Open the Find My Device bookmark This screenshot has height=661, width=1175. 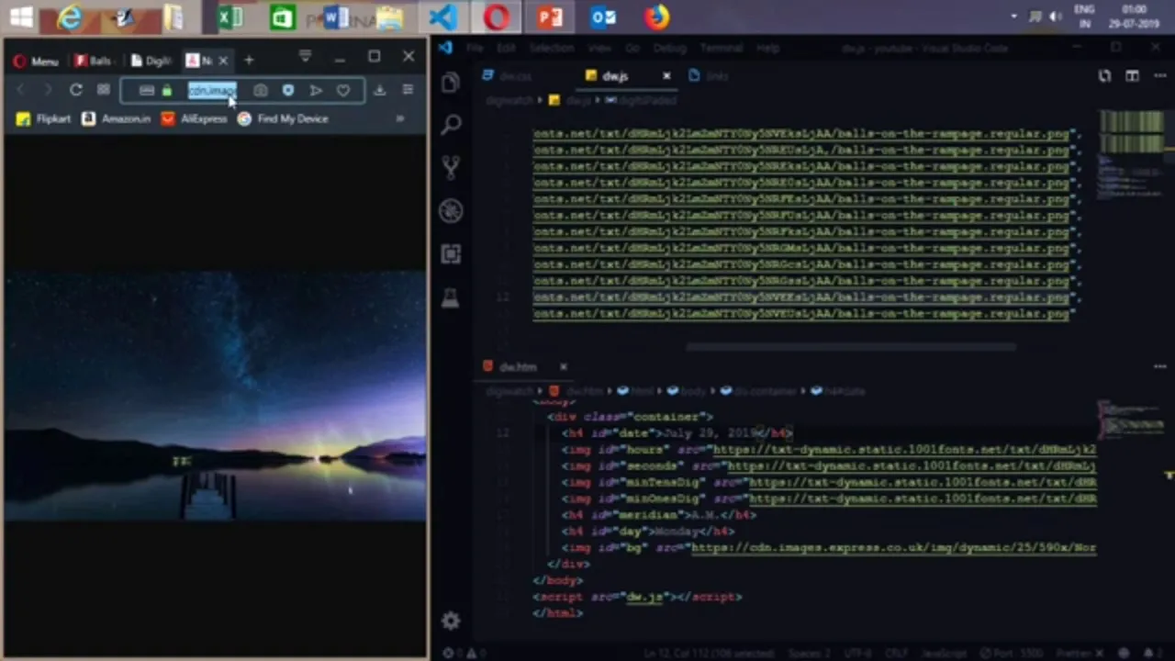pos(283,118)
